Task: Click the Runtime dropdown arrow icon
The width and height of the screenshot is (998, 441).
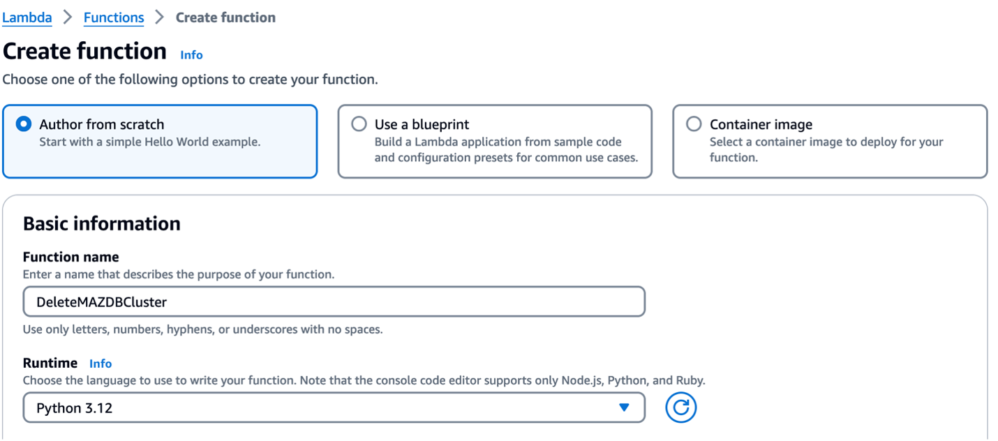Action: tap(624, 408)
